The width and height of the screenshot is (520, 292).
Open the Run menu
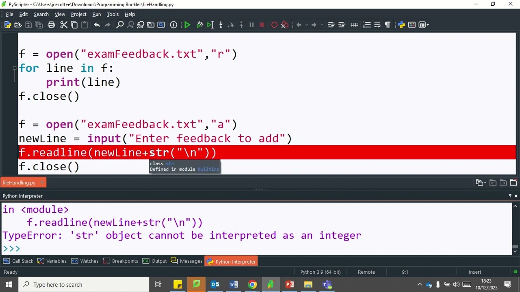click(x=97, y=14)
